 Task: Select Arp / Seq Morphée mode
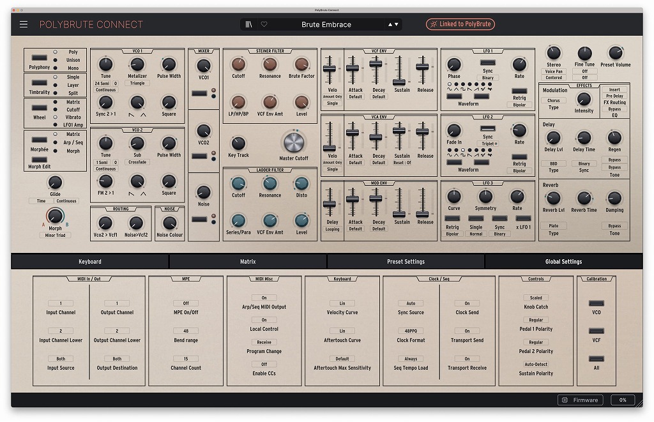pos(55,142)
